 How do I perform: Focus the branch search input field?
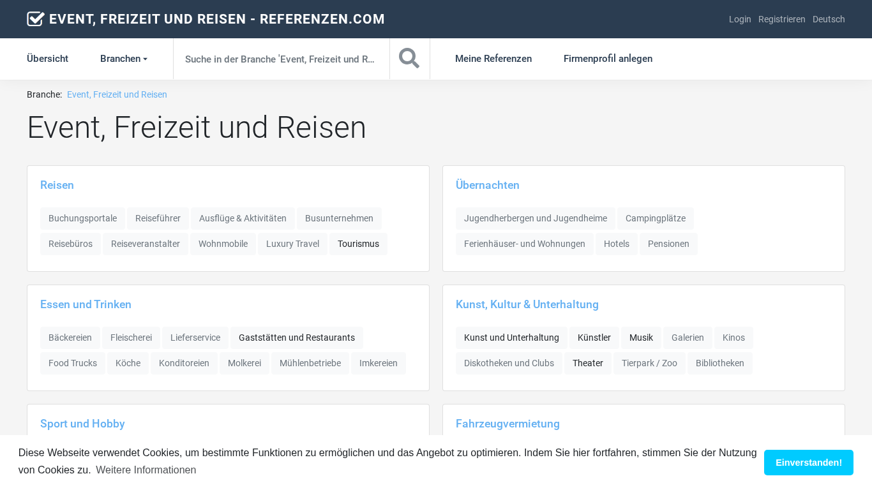281,59
